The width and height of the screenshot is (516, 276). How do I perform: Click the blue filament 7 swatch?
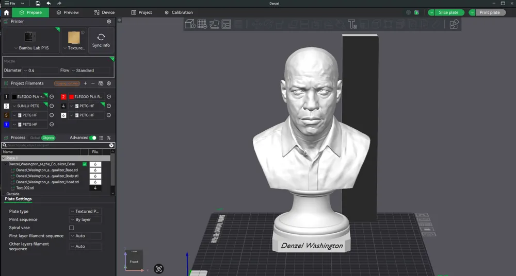pyautogui.click(x=6, y=125)
